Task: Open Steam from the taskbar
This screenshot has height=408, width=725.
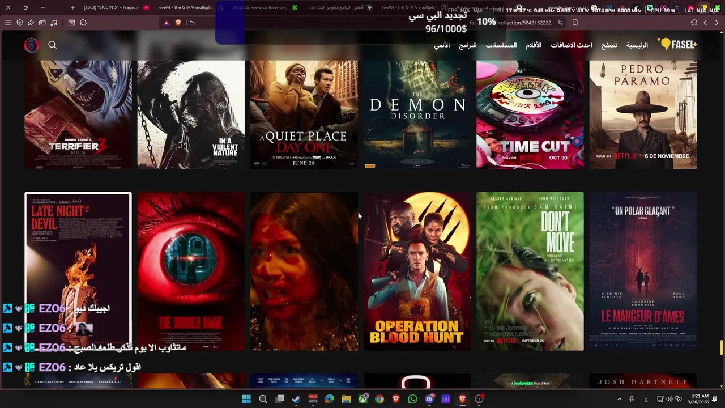Action: pos(296,399)
